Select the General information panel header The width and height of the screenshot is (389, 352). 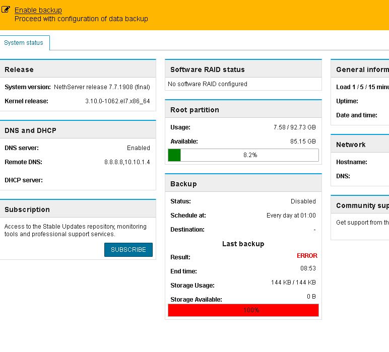pos(360,69)
